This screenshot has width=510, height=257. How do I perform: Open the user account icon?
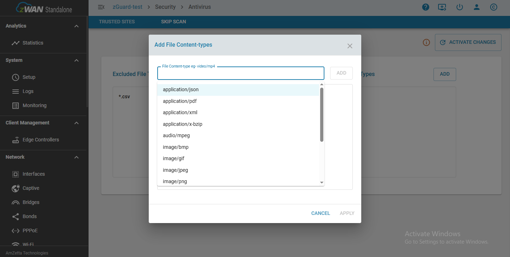(477, 7)
